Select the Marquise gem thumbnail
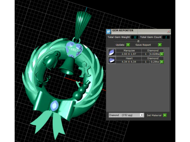Screen dimensions: 190x142 pos(112,52)
